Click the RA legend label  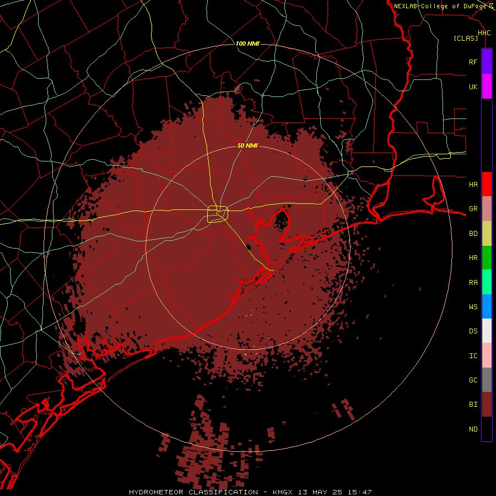(x=473, y=283)
